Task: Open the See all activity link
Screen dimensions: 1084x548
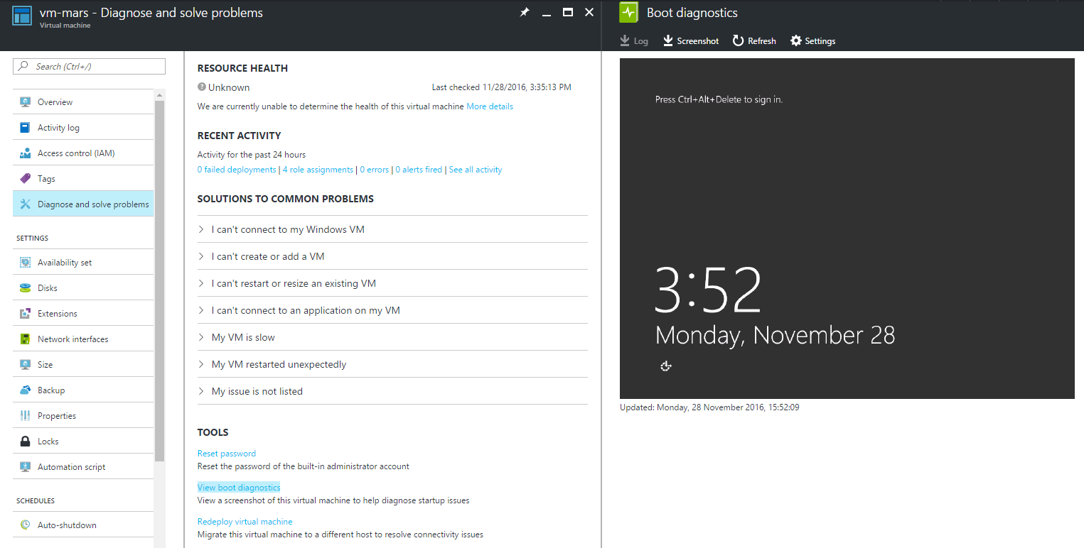Action: [x=476, y=170]
